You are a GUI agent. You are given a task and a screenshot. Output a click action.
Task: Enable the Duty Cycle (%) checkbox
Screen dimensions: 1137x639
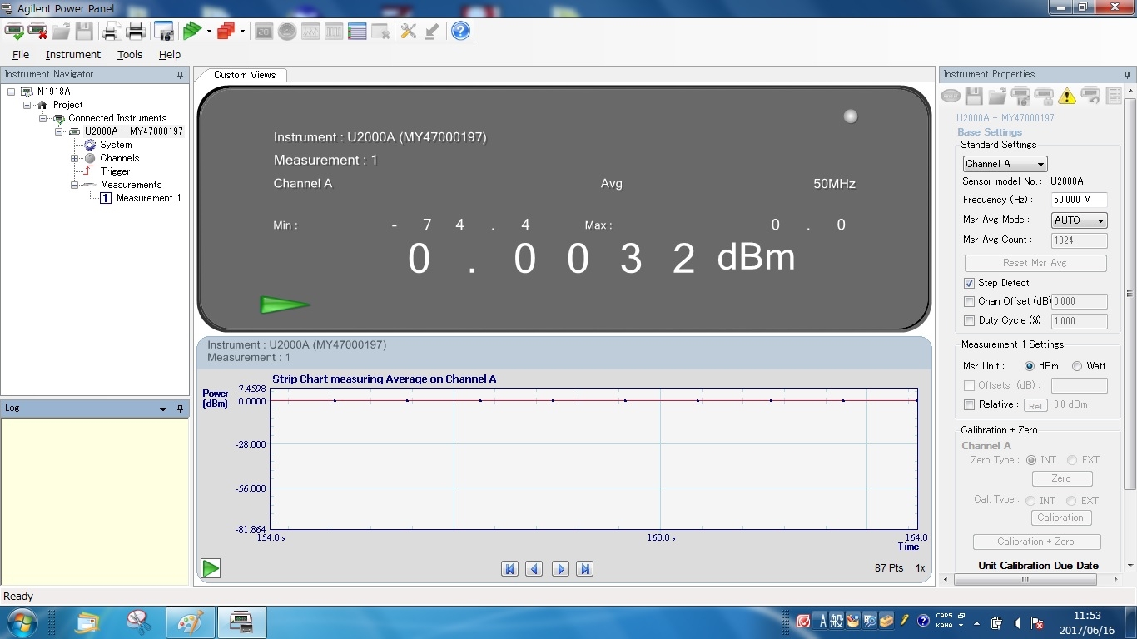[969, 320]
